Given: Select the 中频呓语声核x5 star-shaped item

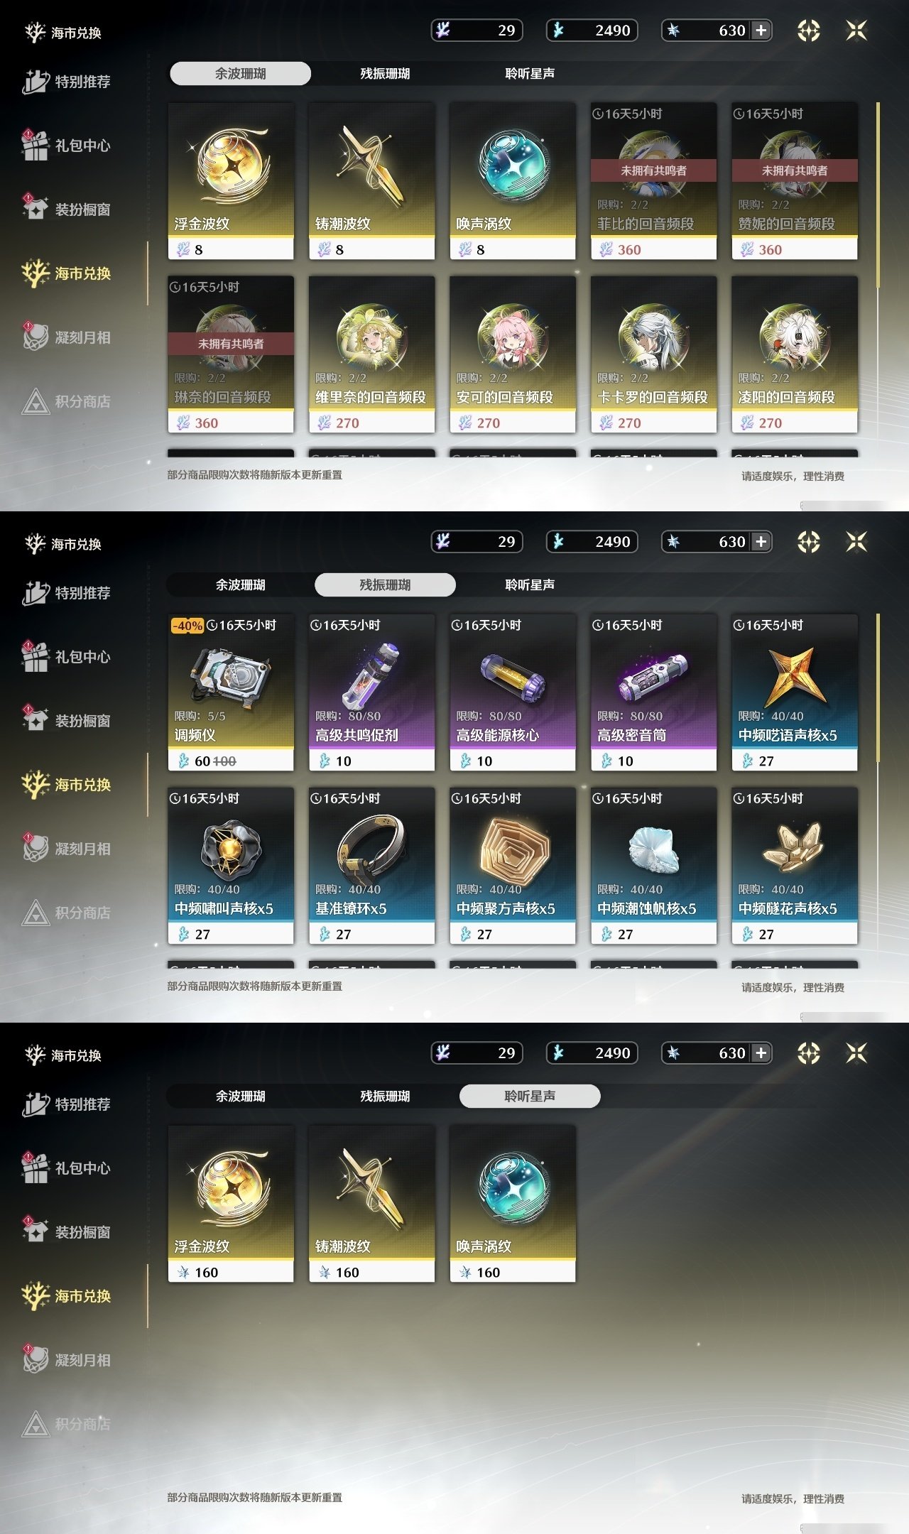Looking at the screenshot, I should click(x=795, y=692).
